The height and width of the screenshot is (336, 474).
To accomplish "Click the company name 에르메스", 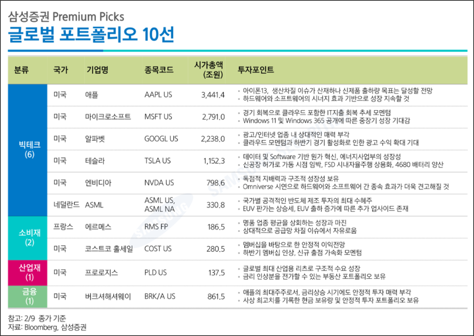I will [x=98, y=227].
